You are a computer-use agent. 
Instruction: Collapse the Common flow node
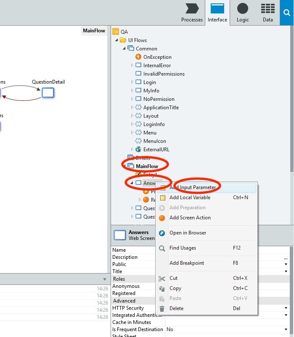pyautogui.click(x=124, y=48)
